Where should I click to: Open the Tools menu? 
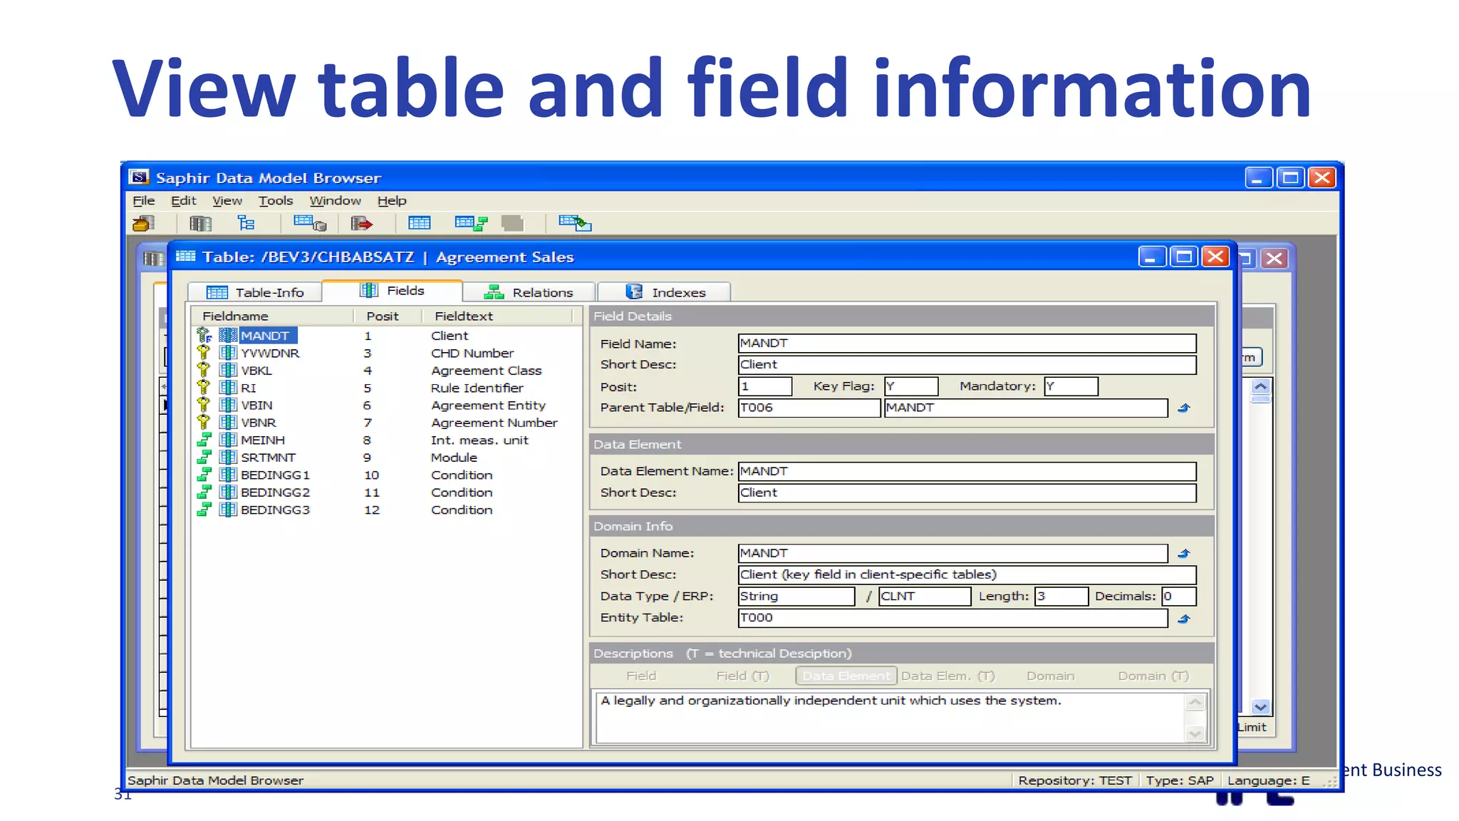(275, 201)
